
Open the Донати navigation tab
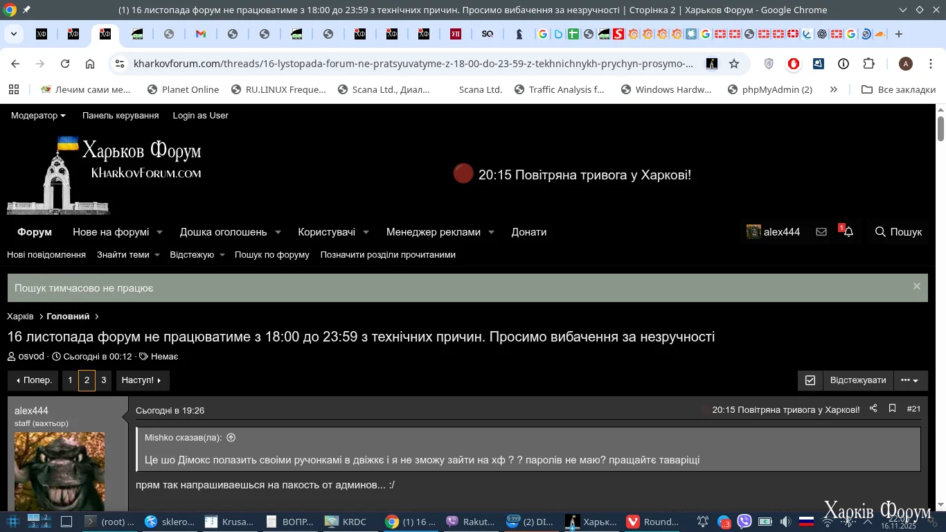528,232
